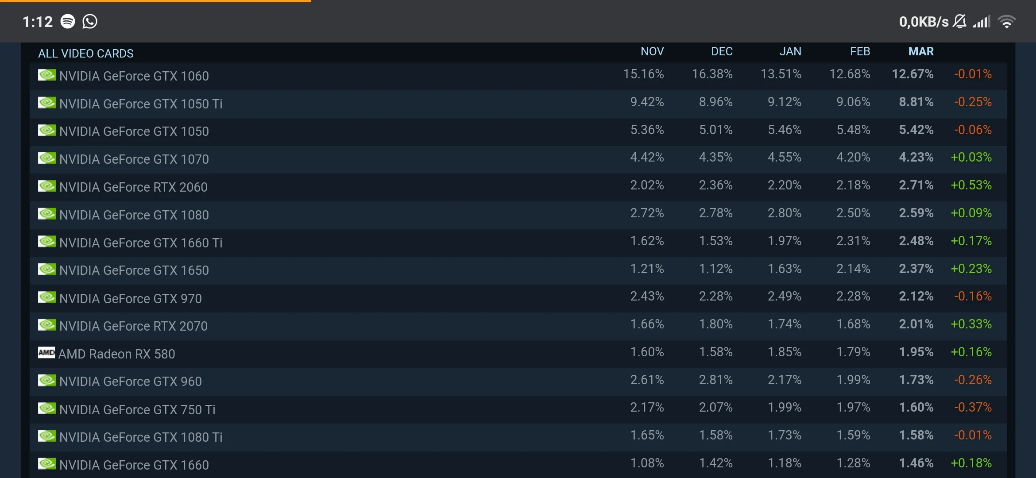This screenshot has width=1036, height=478.
Task: Select the NOV column header
Action: (x=652, y=51)
